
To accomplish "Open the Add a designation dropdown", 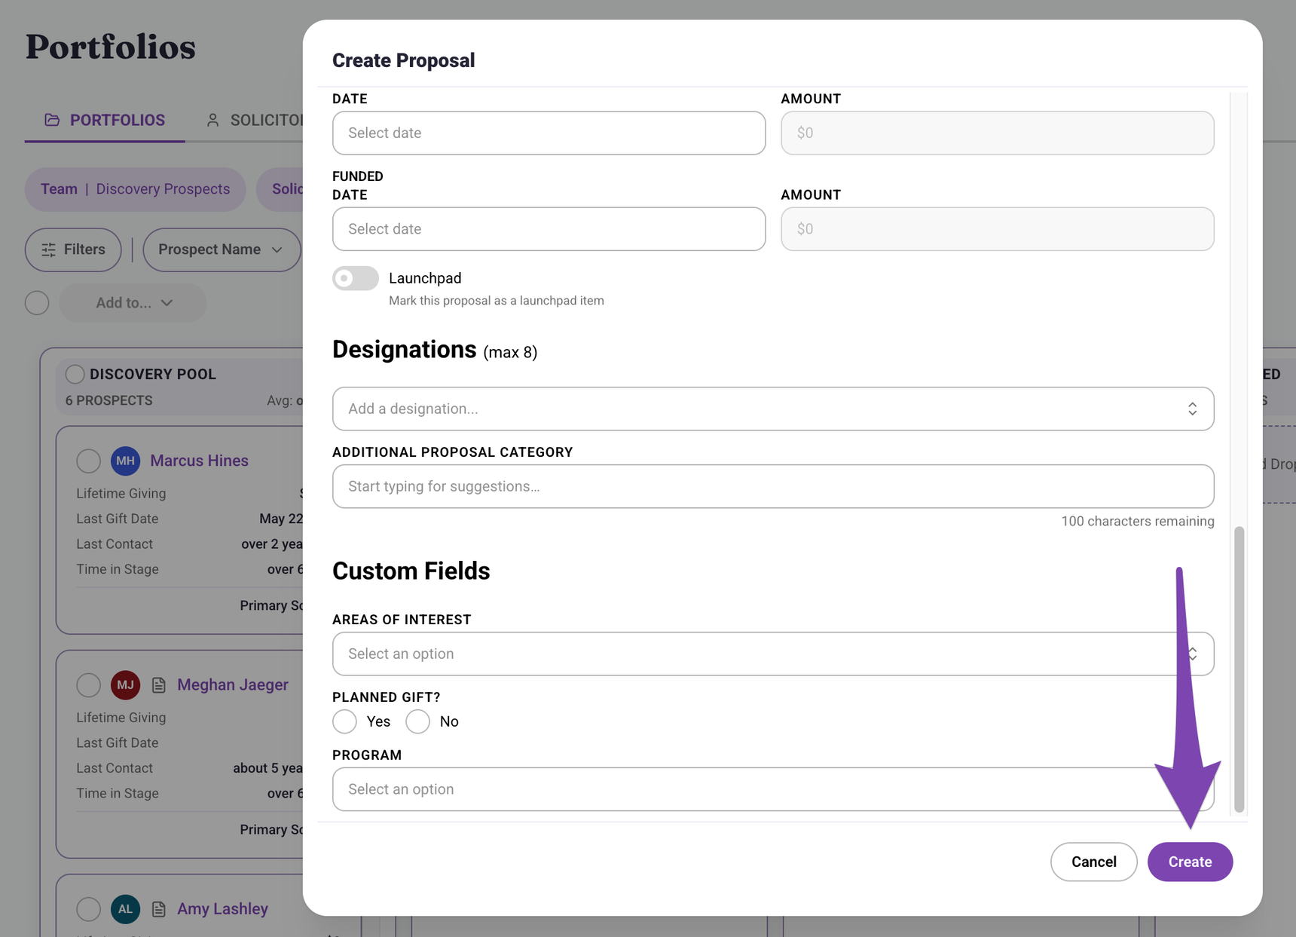I will pyautogui.click(x=773, y=409).
